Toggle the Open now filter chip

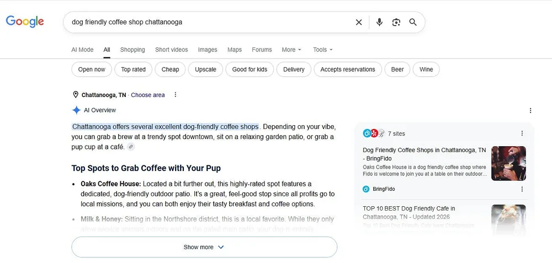[92, 69]
